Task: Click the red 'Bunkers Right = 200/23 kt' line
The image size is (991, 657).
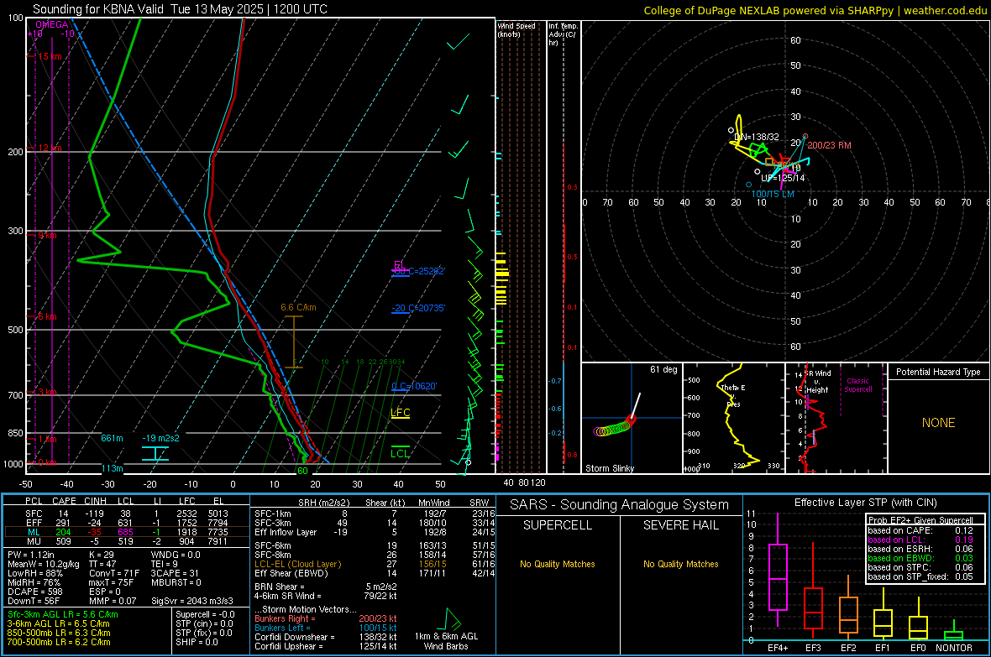Action: pos(326,618)
